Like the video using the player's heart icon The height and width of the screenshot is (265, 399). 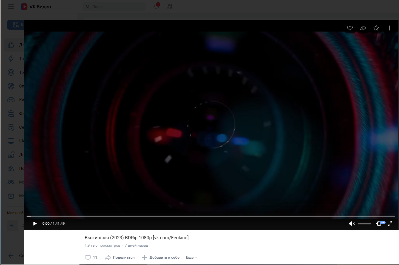click(350, 28)
